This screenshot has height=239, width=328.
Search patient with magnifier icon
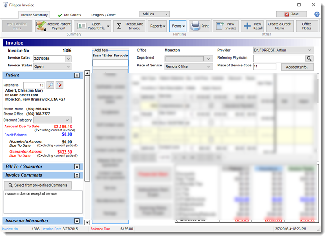coord(51,85)
